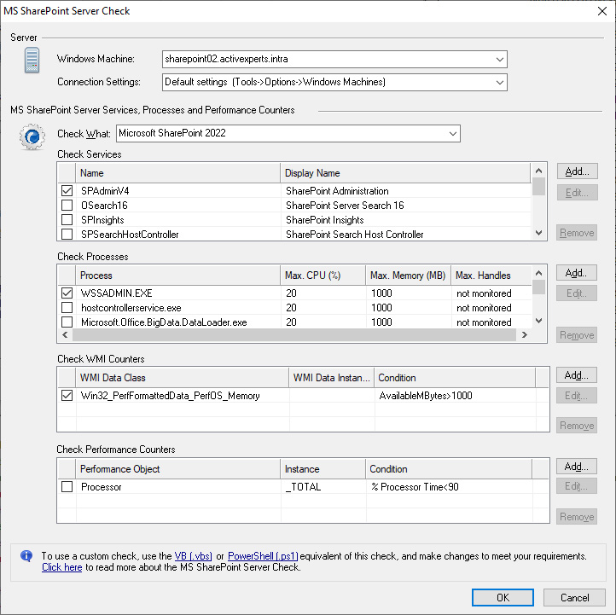Click the WMI Condition column header

click(455, 378)
